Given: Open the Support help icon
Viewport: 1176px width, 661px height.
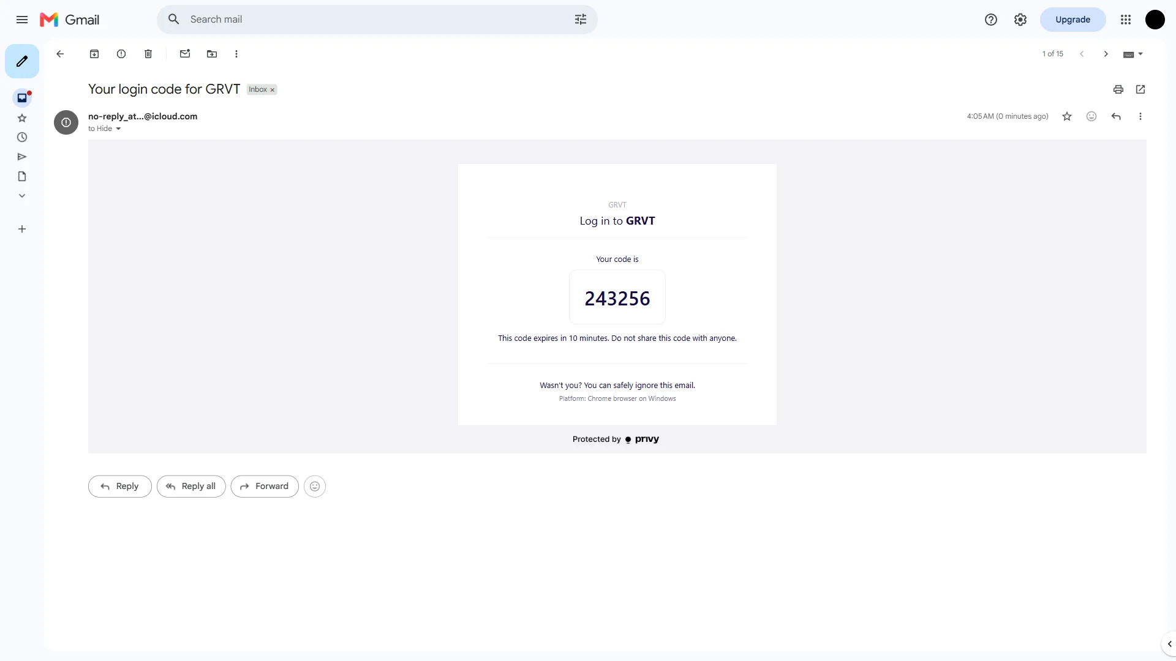Looking at the screenshot, I should (990, 20).
